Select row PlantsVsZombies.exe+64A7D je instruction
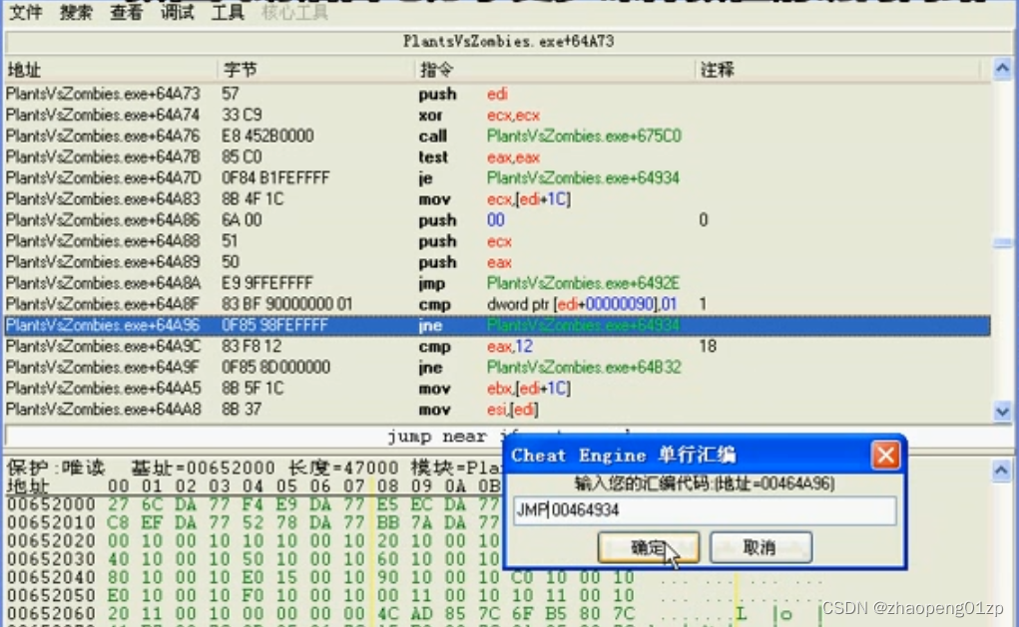Image resolution: width=1019 pixels, height=627 pixels. tap(498, 177)
